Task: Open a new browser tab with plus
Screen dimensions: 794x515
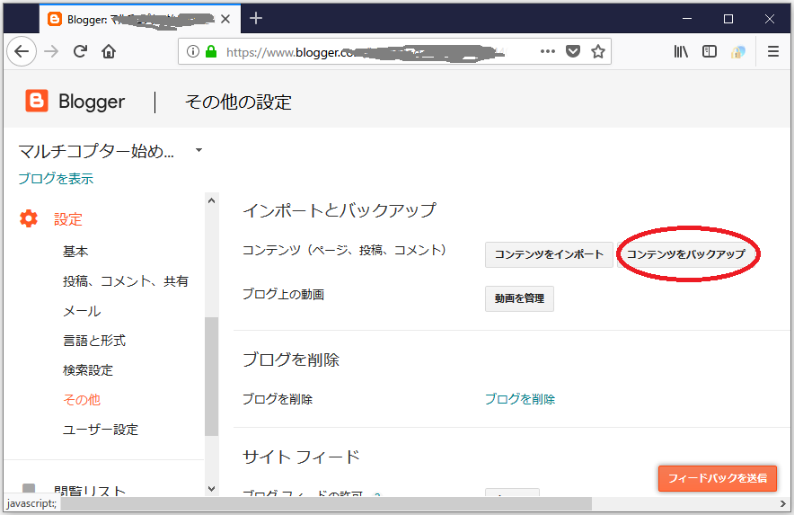Action: point(256,18)
